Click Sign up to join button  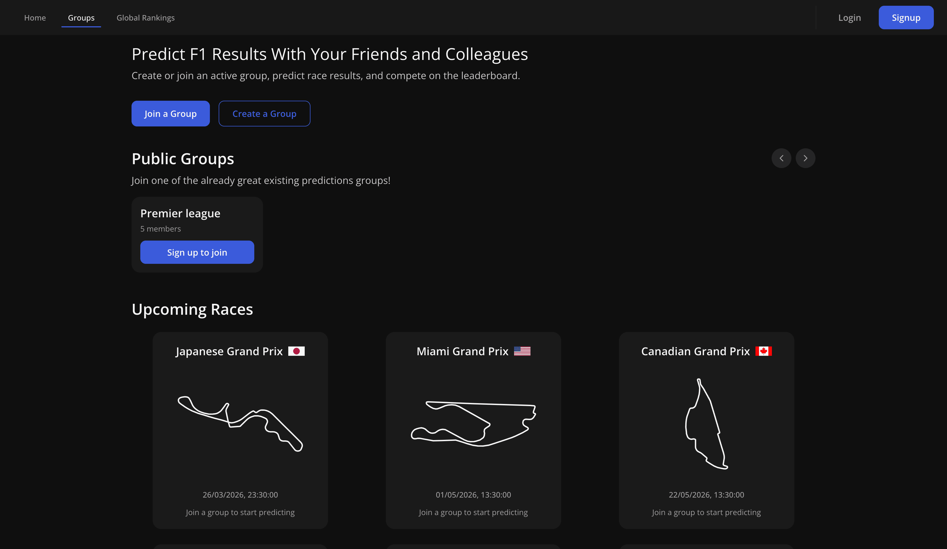pyautogui.click(x=197, y=253)
